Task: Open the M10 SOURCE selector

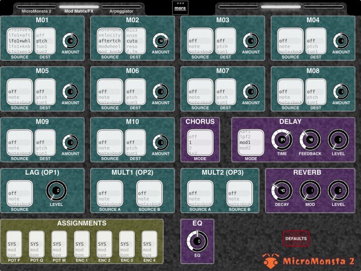Action: pos(110,143)
